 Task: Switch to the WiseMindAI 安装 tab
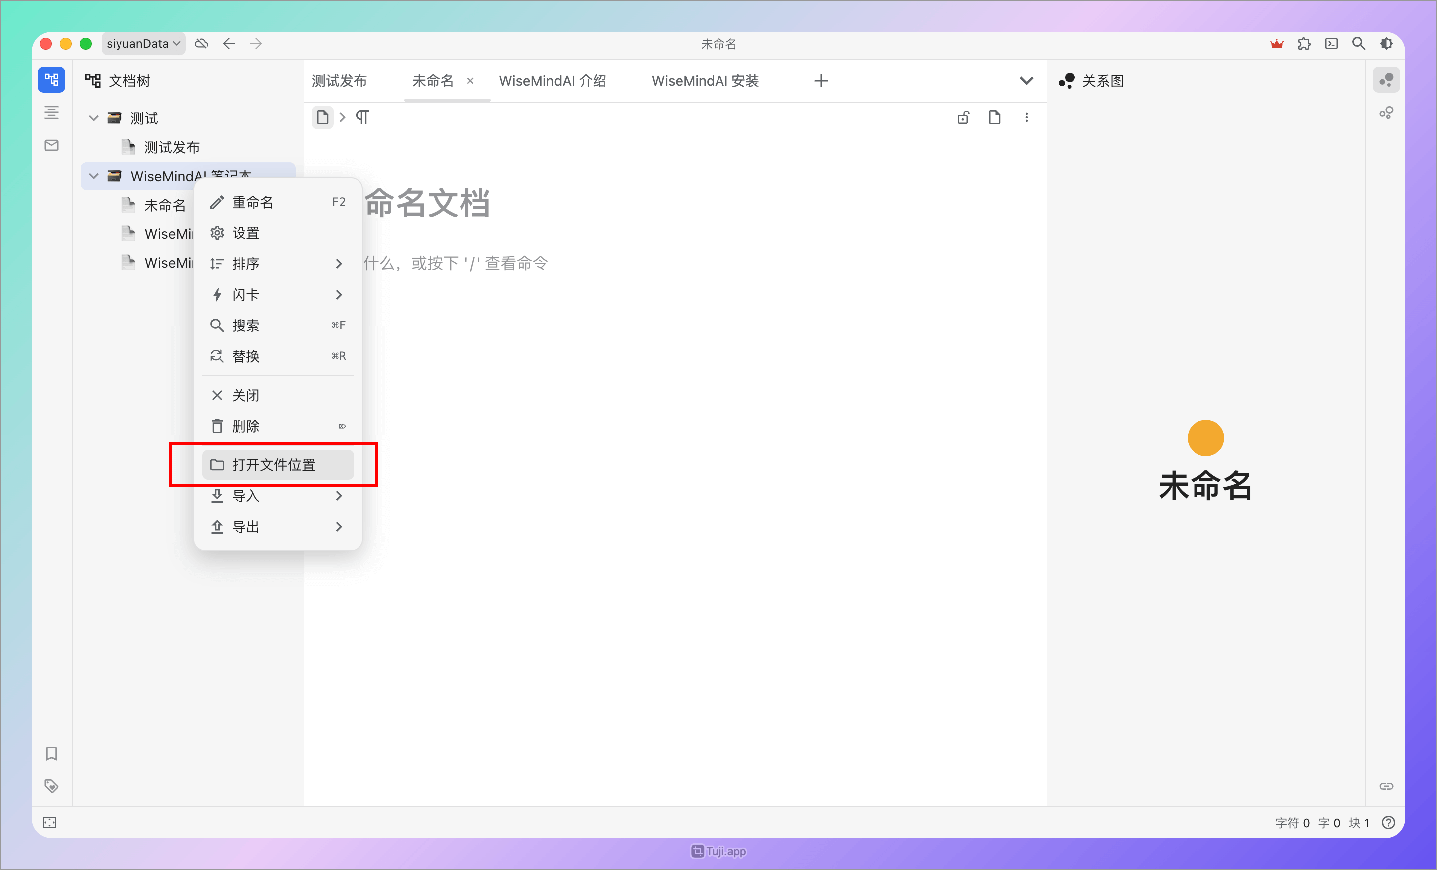[705, 81]
